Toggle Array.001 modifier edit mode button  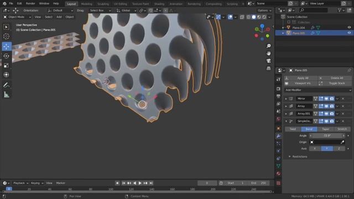(321, 113)
